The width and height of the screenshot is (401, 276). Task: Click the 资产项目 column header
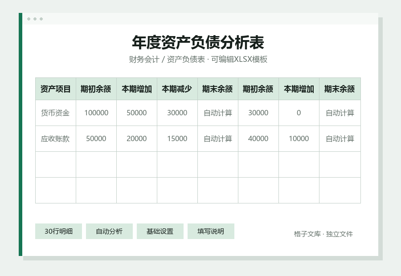56,89
